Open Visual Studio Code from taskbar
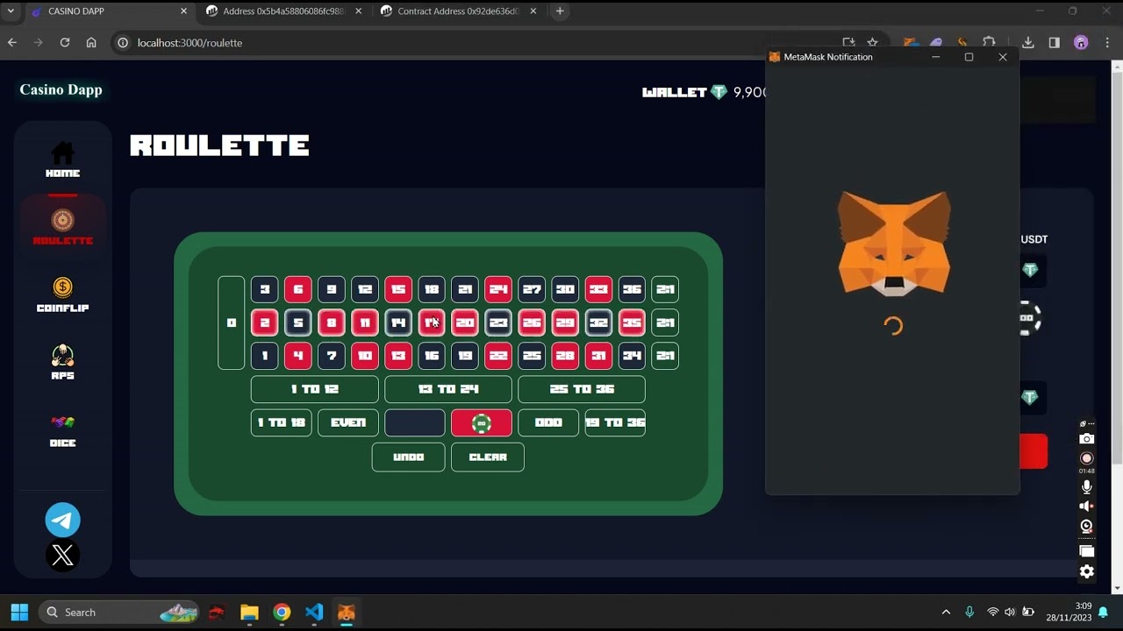 (x=314, y=612)
